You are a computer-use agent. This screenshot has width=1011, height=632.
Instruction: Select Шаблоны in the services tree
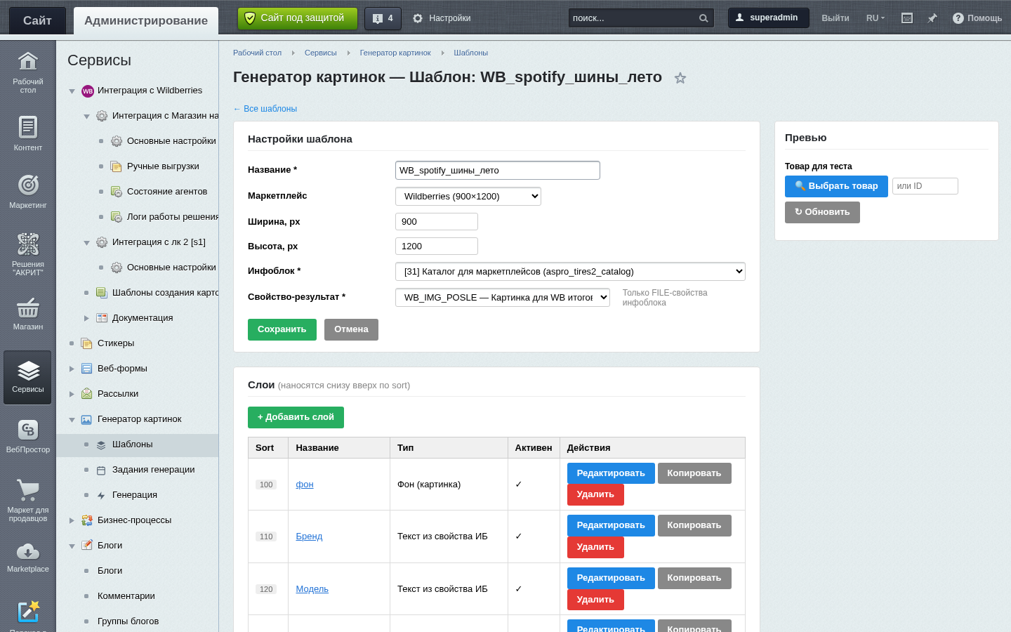click(x=132, y=445)
